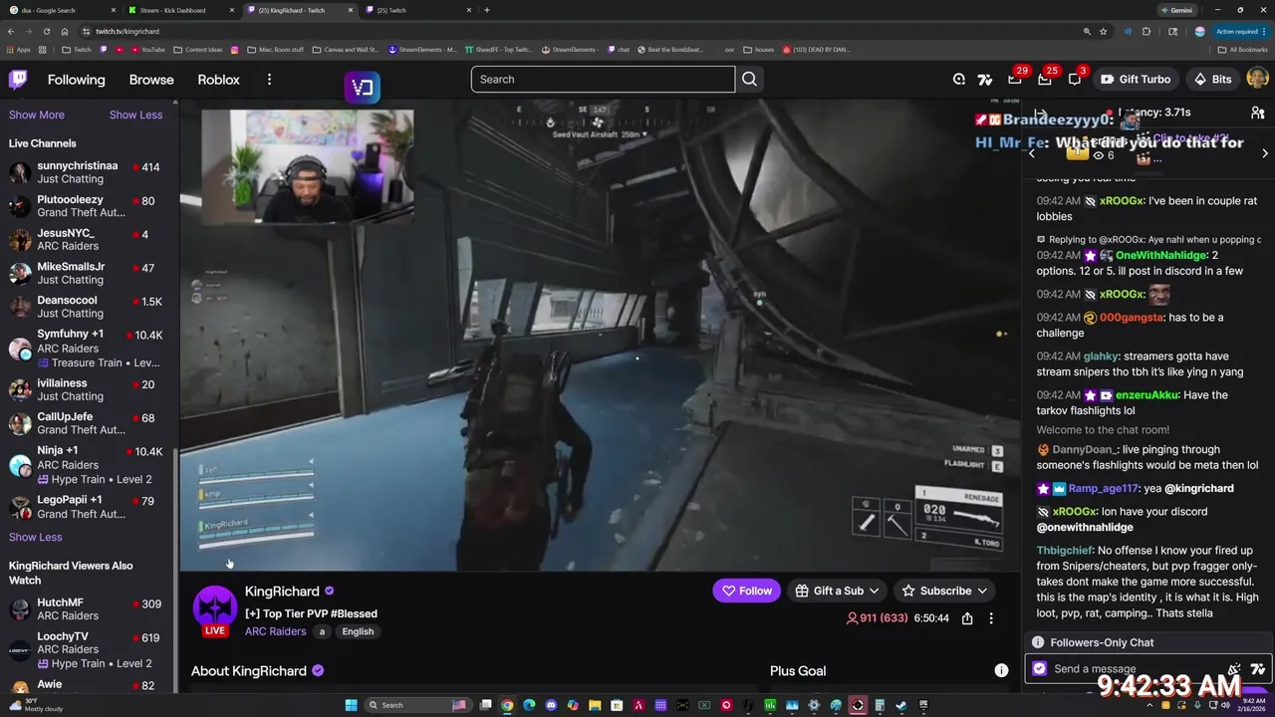The height and width of the screenshot is (717, 1275).
Task: Click Show Less below live channels
Action: [x=35, y=537]
